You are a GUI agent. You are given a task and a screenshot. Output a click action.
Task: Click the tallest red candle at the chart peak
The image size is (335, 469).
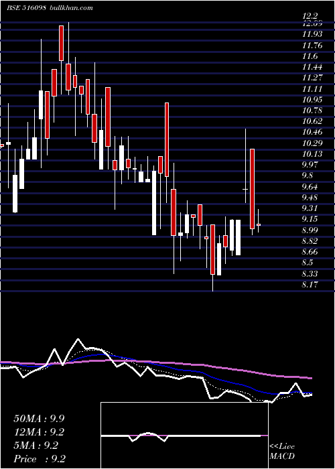click(x=61, y=43)
